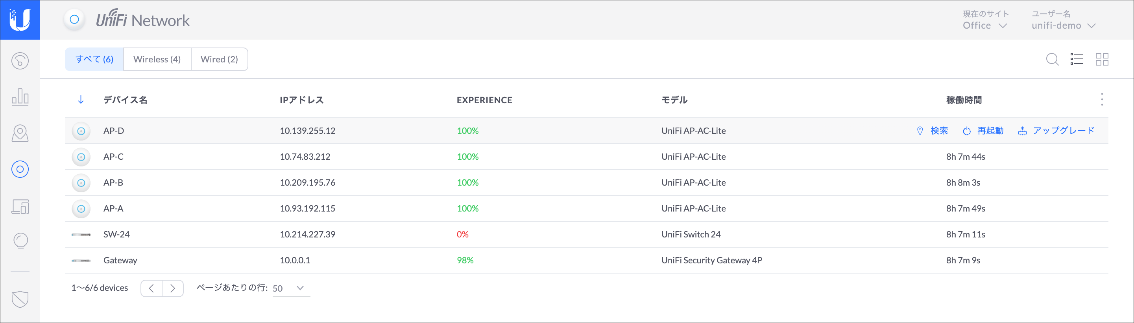1134x323 pixels.
Task: Open the shield security icon in the sidebar
Action: pos(20,299)
